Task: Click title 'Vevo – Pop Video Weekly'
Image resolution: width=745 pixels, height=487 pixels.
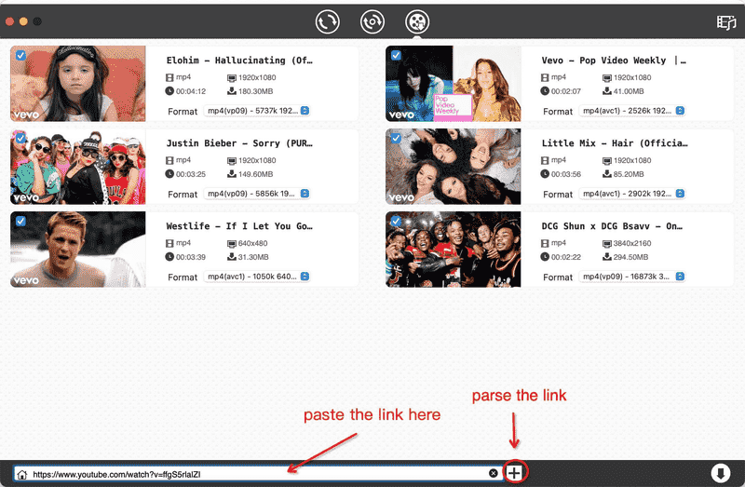Action: click(603, 61)
